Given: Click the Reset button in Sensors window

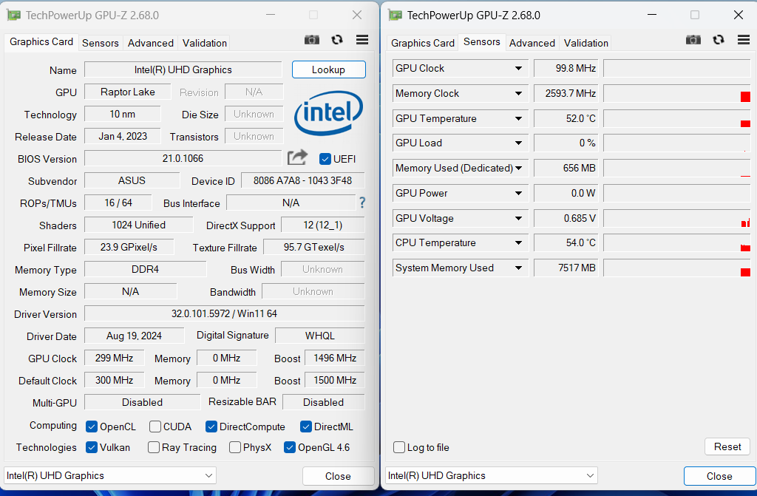Looking at the screenshot, I should click(x=727, y=446).
